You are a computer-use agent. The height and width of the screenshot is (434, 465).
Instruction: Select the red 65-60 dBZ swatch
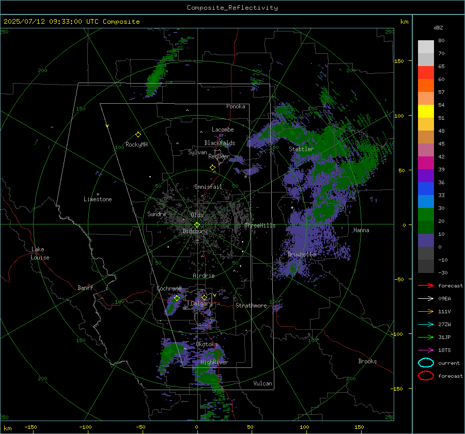[426, 72]
